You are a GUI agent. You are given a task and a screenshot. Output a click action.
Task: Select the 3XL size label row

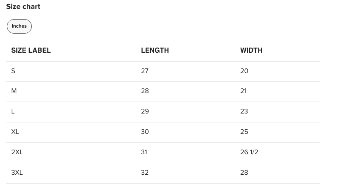coord(17,173)
